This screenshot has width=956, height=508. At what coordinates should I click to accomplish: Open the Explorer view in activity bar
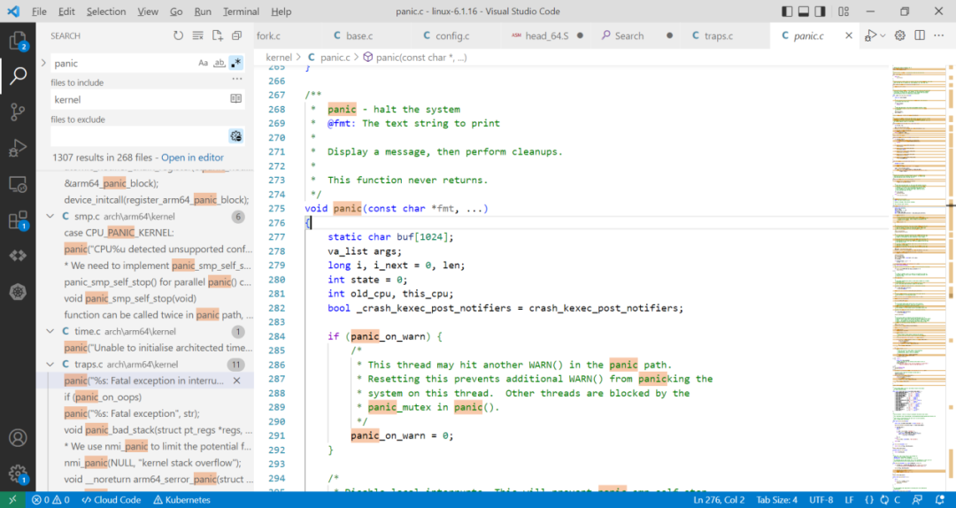[x=18, y=41]
